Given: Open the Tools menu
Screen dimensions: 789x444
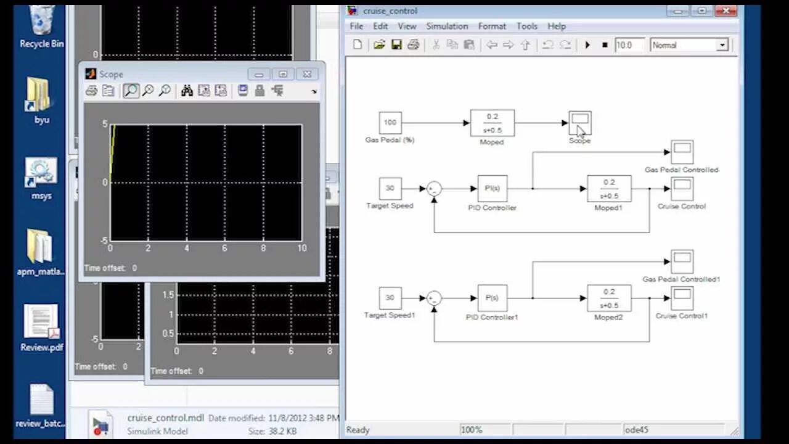Looking at the screenshot, I should [x=527, y=26].
